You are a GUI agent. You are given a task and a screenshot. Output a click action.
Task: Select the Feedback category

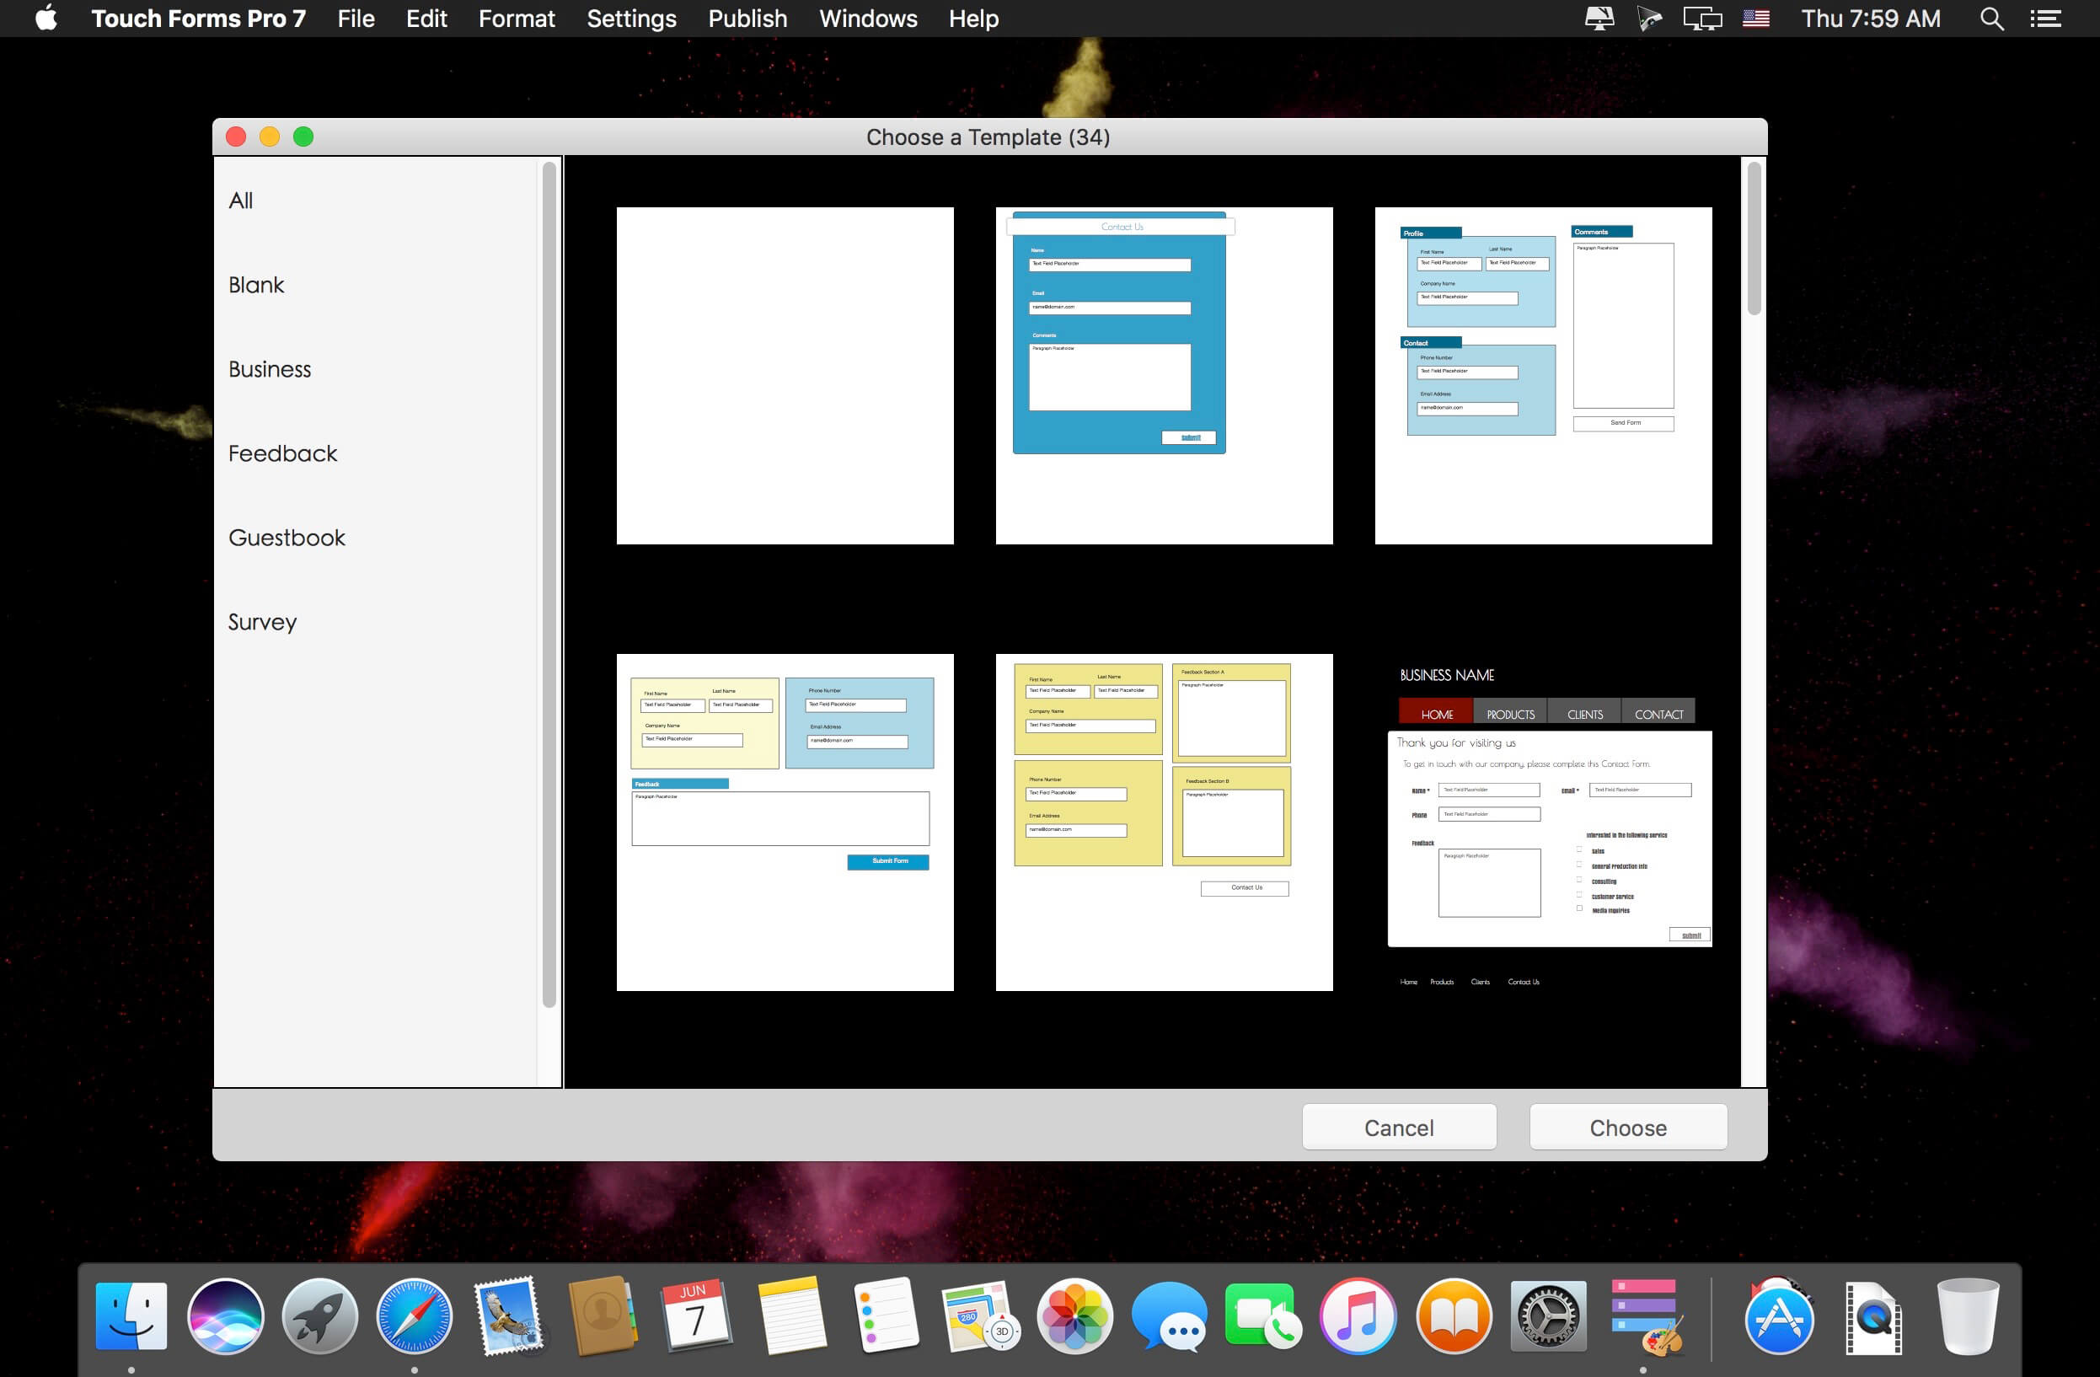282,453
